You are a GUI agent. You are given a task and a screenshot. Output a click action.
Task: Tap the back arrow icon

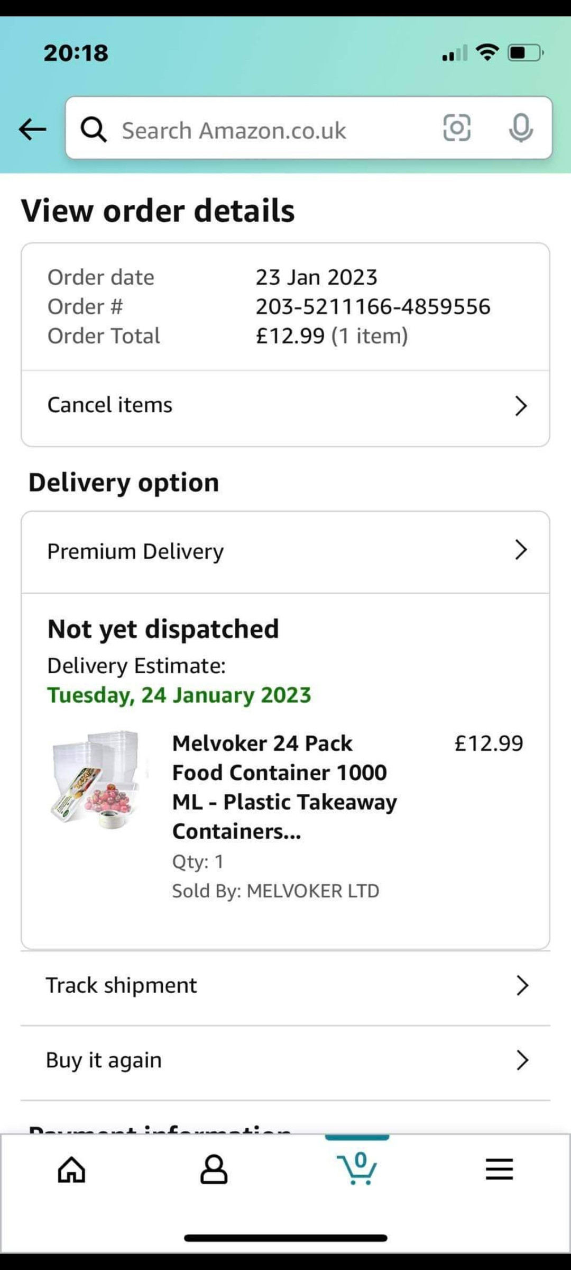32,129
